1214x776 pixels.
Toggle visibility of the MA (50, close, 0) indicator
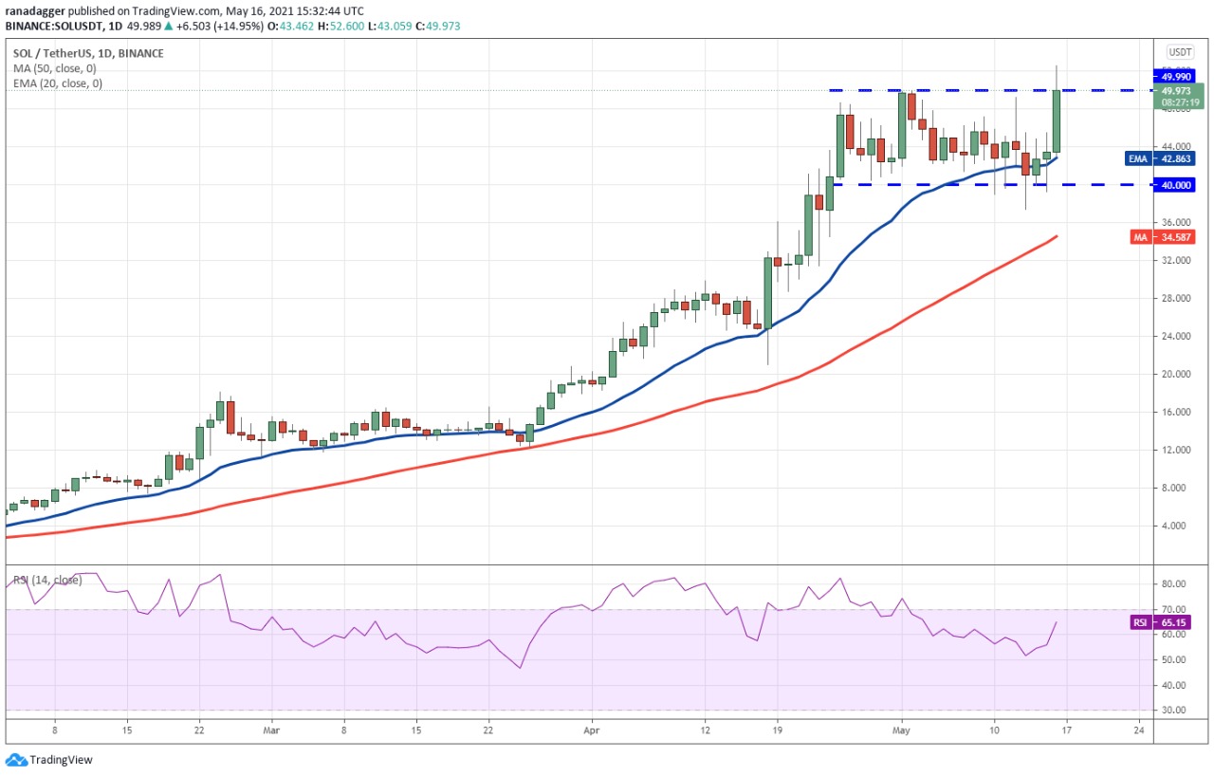57,68
